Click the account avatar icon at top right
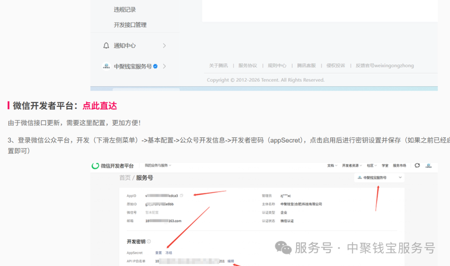The height and width of the screenshot is (266, 450). pos(428,165)
